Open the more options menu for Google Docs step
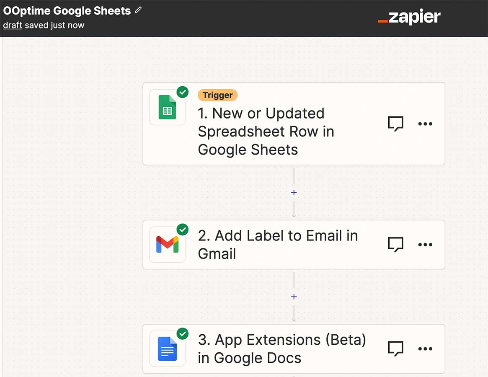 (425, 349)
